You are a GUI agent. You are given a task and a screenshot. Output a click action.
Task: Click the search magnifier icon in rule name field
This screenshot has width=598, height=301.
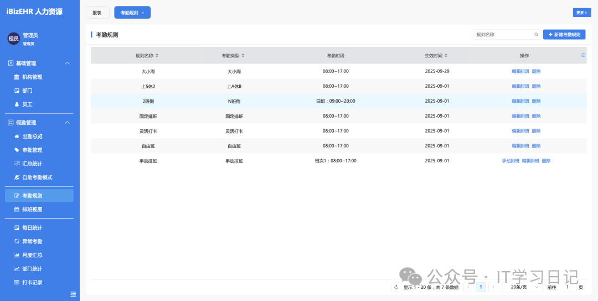pyautogui.click(x=536, y=34)
